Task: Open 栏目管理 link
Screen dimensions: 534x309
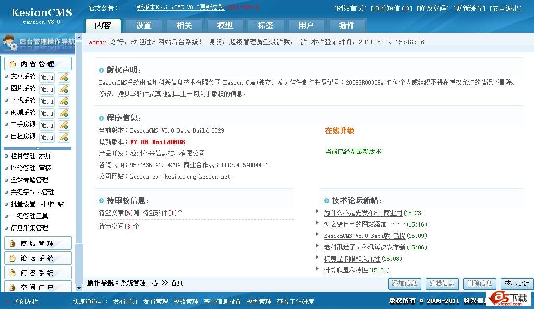Action: (23, 156)
